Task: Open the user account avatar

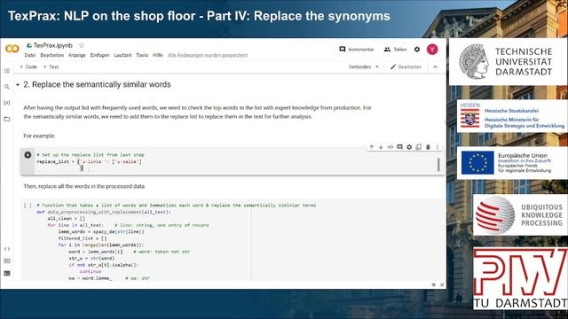Action: click(432, 50)
